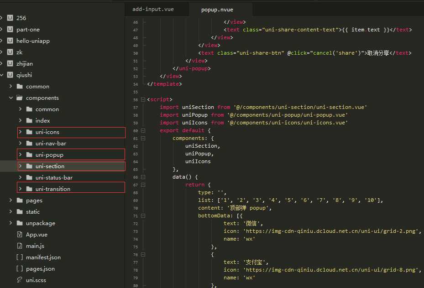424x288 pixels.
Task: Expand the uni-transition folder arrow
Action: click(x=20, y=189)
